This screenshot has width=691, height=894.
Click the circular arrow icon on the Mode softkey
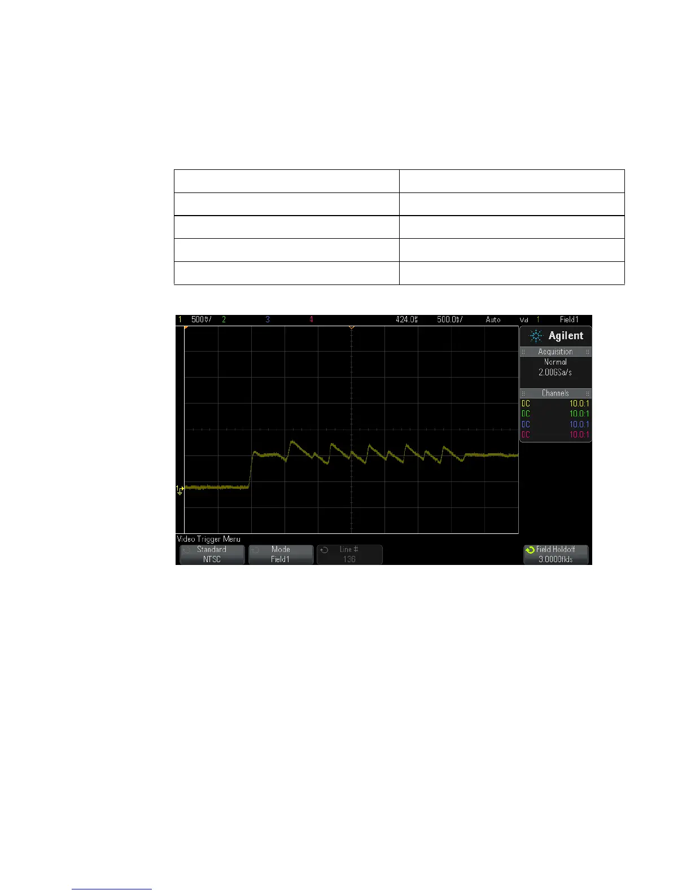(255, 550)
